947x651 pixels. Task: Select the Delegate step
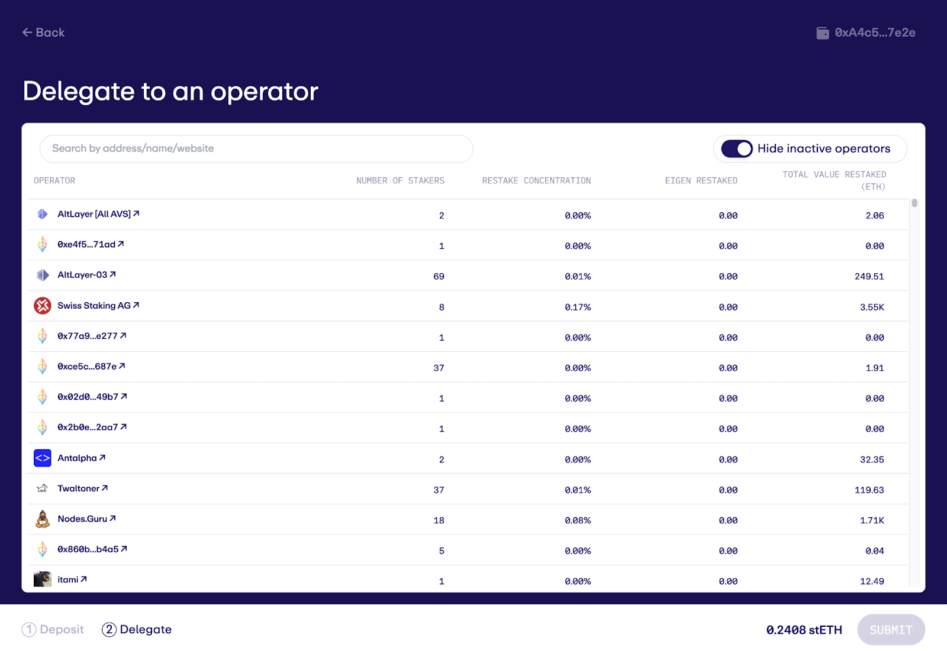tap(137, 630)
